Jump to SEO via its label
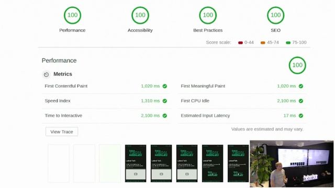The height and width of the screenshot is (188, 335). [x=276, y=30]
